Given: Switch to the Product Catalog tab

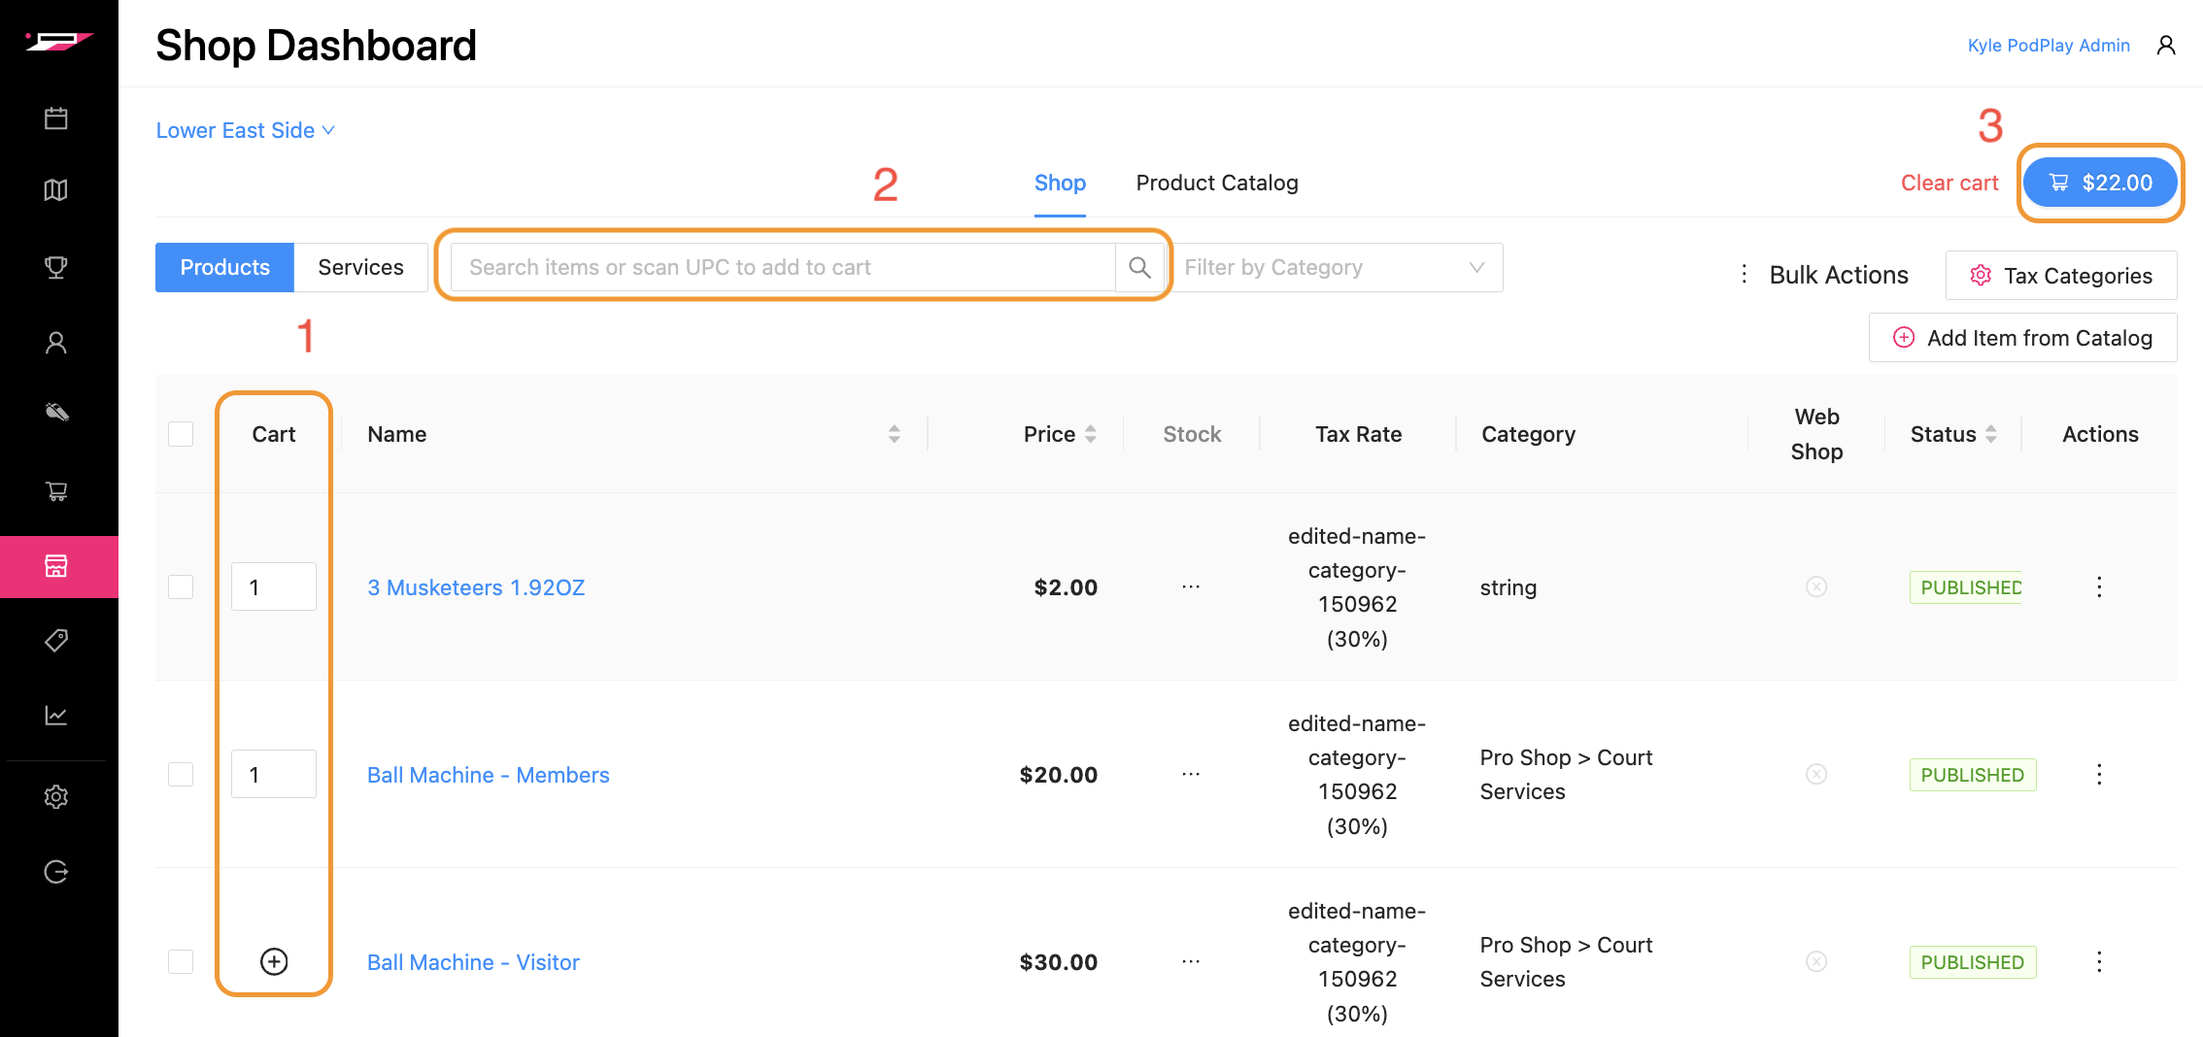Looking at the screenshot, I should (1216, 183).
